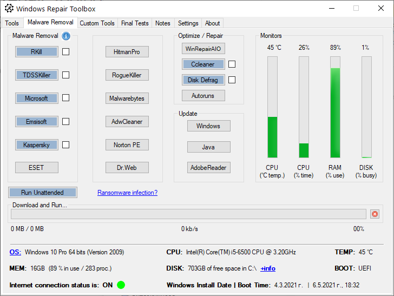Click the Download and Run progress bar
Image resolution: width=394 pixels, height=296 pixels.
click(x=188, y=214)
